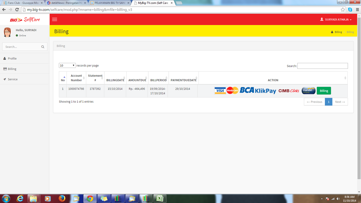
Task: Open the records per page dropdown
Action: tap(67, 65)
